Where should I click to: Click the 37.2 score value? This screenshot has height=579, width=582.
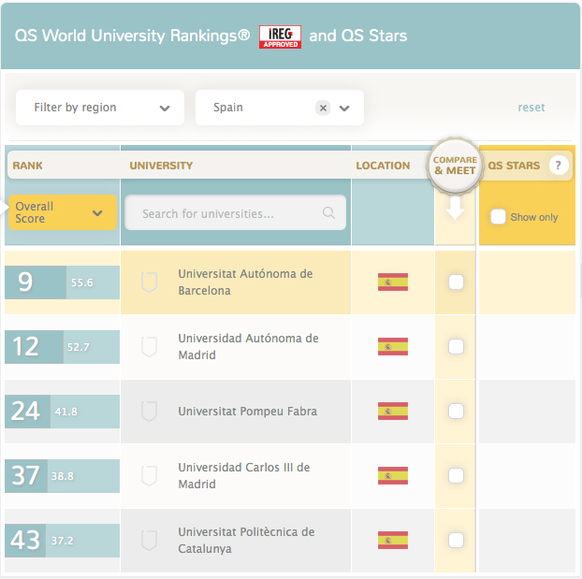[x=63, y=541]
